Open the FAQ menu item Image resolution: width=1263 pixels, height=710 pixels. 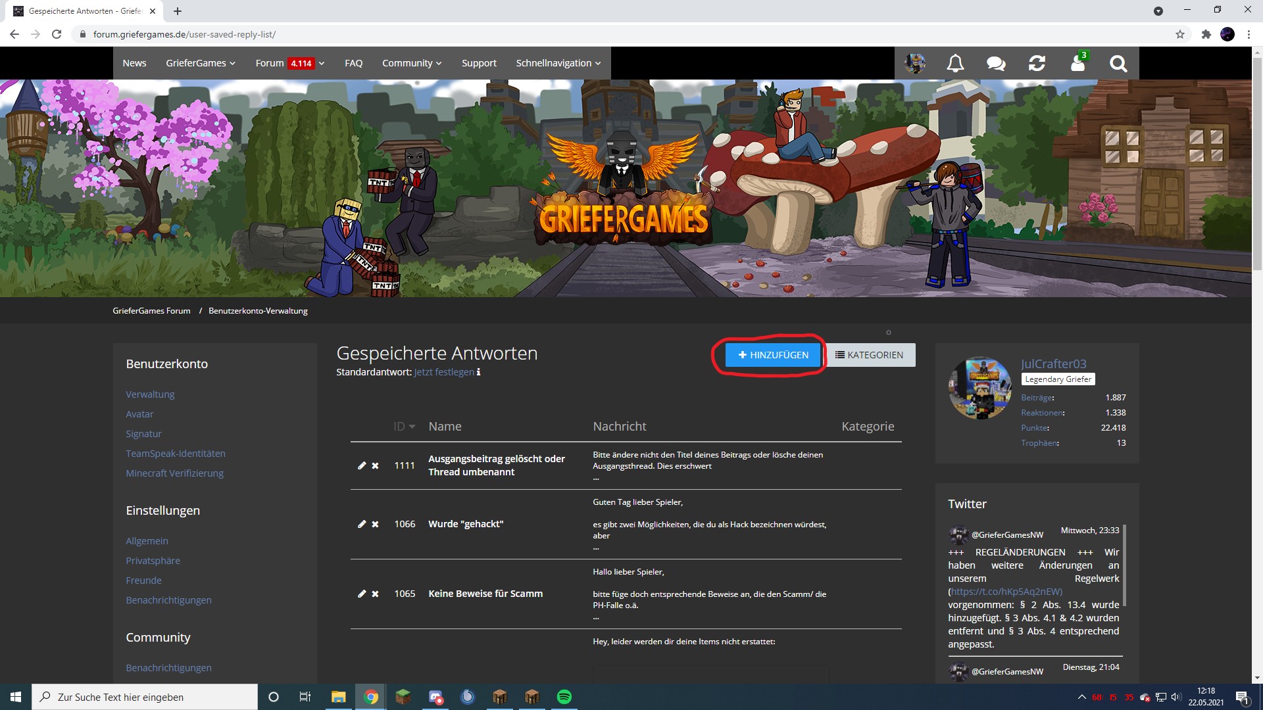click(x=353, y=63)
